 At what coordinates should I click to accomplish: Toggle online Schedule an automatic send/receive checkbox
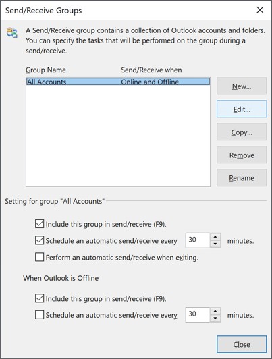coord(39,240)
